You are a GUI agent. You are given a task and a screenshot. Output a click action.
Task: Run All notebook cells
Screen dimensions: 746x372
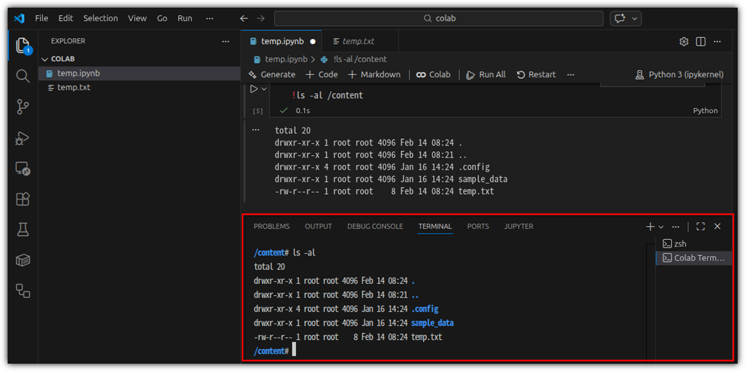pos(486,75)
